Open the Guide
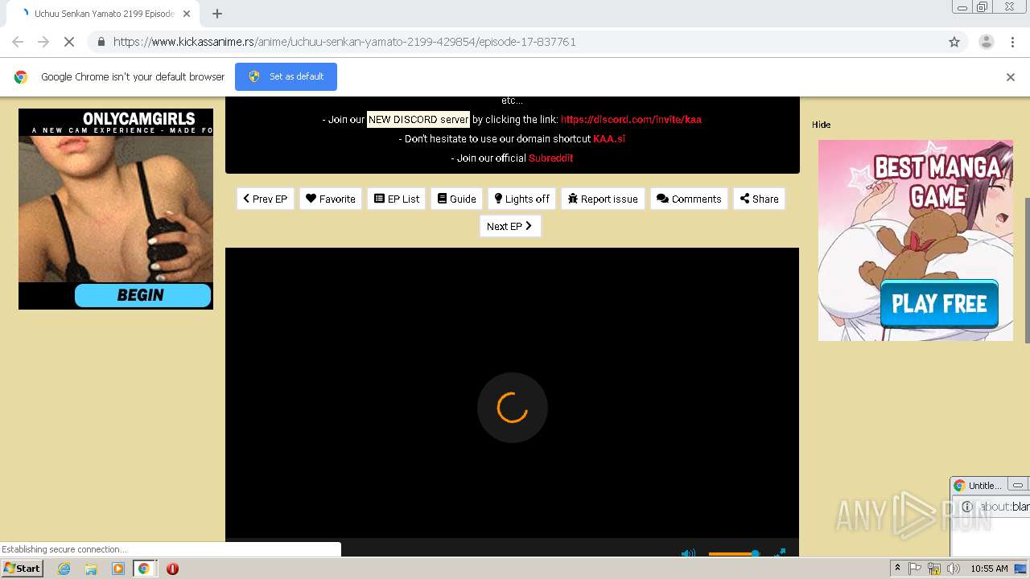 tap(456, 199)
